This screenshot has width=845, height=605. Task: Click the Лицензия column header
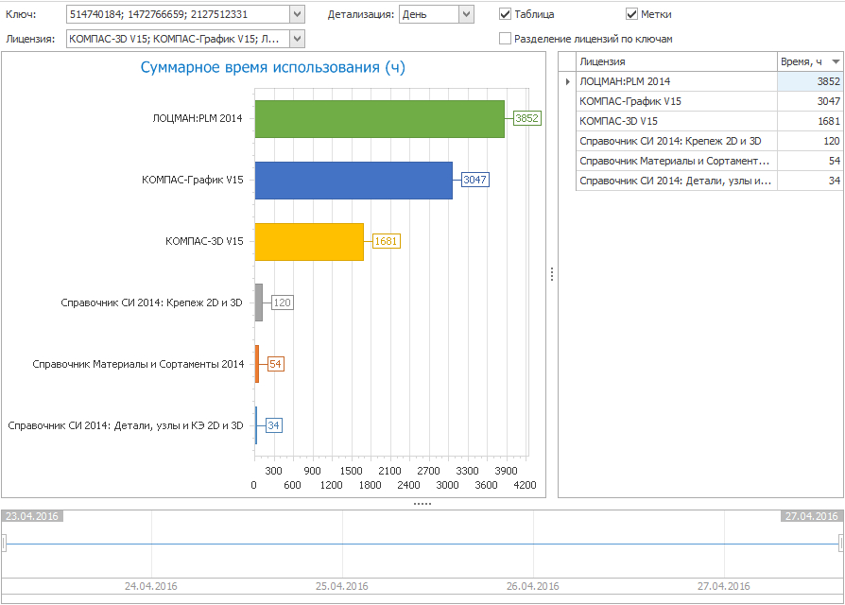pos(676,61)
